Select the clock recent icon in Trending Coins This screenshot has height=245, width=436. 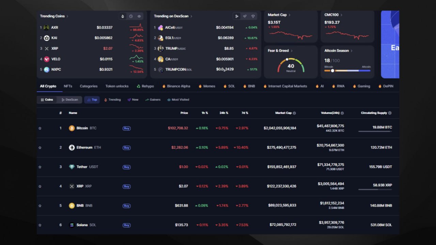pyautogui.click(x=131, y=16)
